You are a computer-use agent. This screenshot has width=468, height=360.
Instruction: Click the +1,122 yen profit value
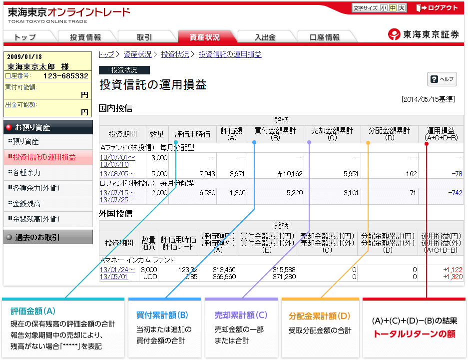coord(453,270)
